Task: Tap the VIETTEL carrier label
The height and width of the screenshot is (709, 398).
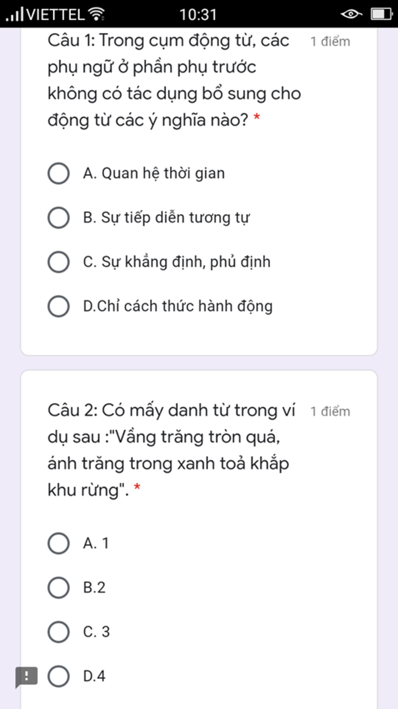Action: pos(56,15)
